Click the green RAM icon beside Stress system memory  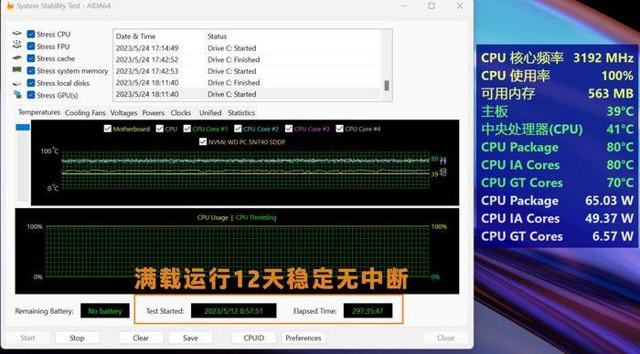[x=16, y=70]
